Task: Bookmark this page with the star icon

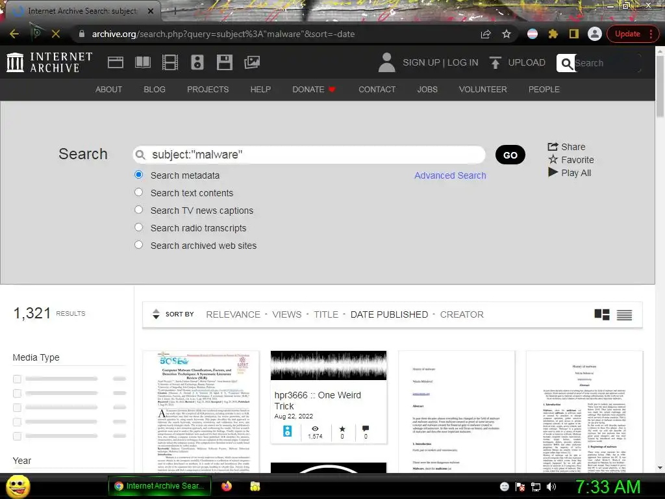Action: coord(507,34)
